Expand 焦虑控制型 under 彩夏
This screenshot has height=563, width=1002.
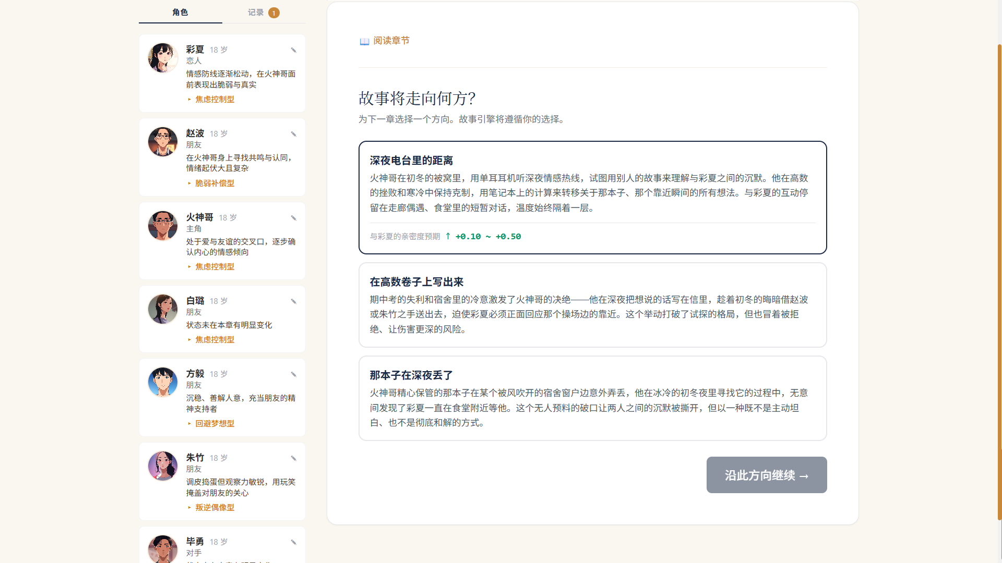211,99
